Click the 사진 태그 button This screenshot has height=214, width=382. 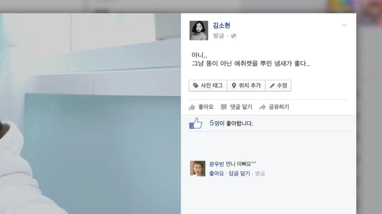(208, 86)
